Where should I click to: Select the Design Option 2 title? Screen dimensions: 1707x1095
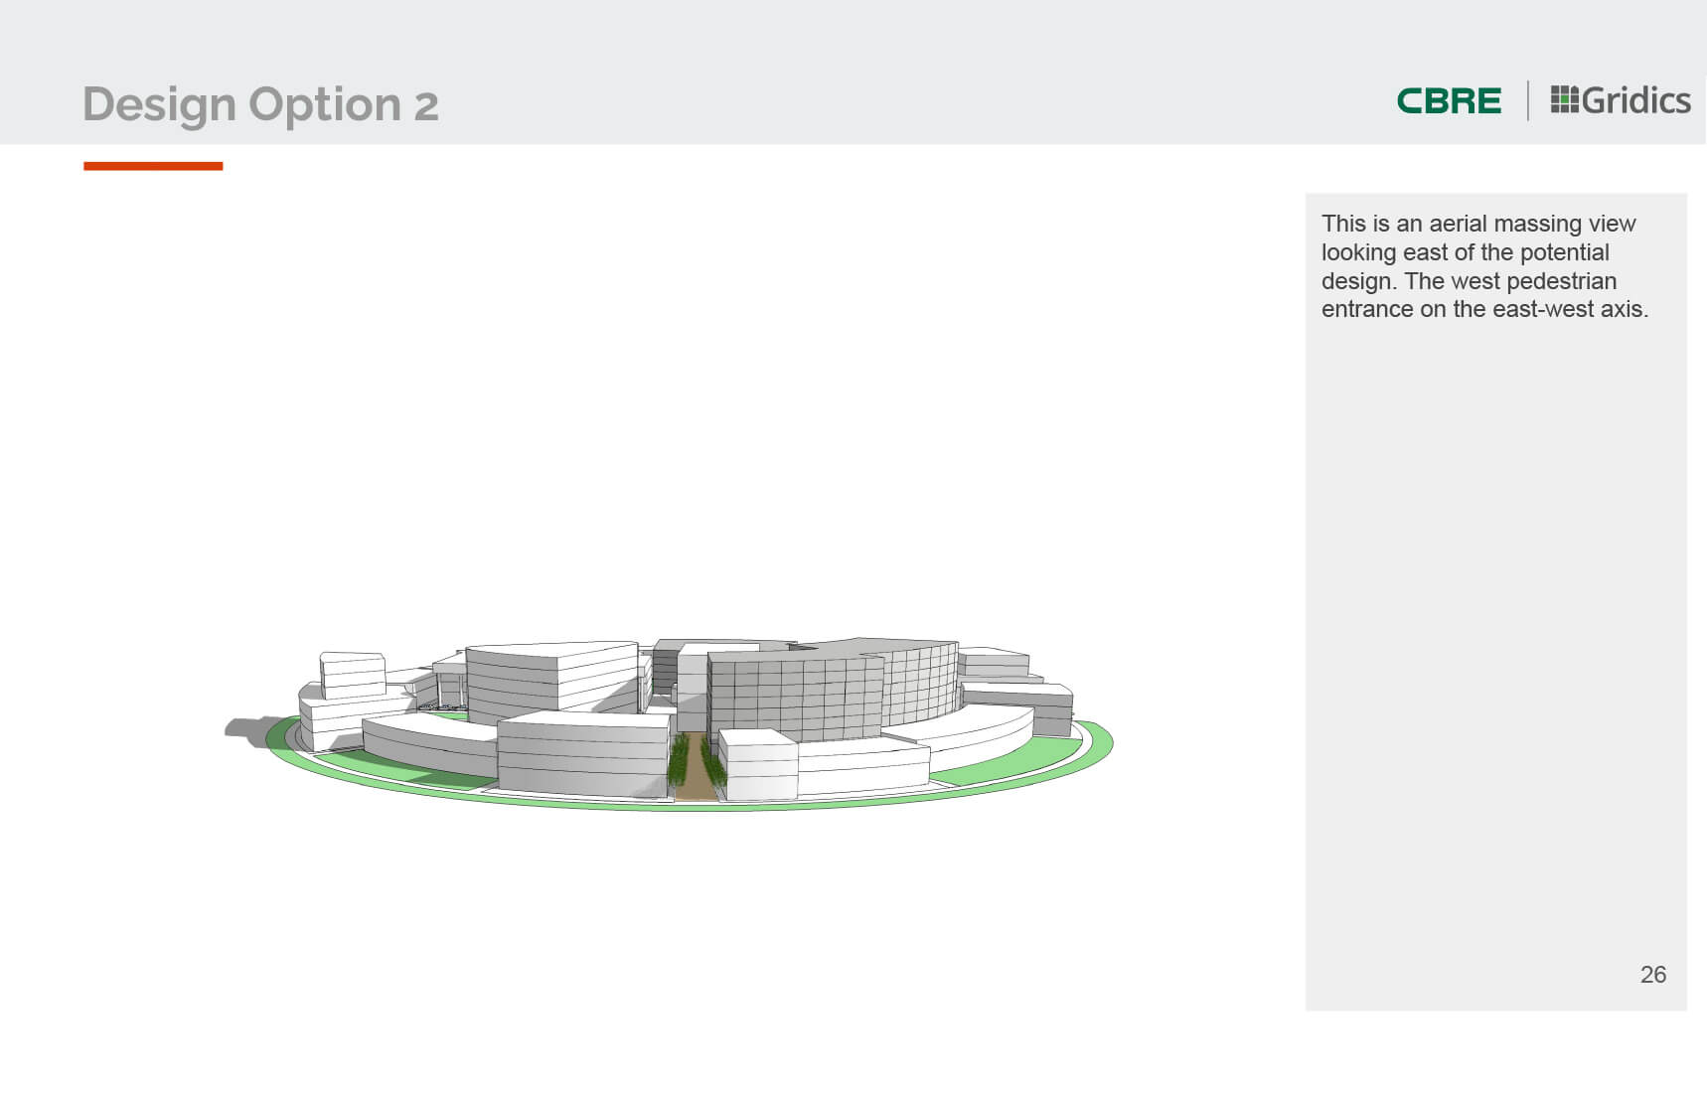click(260, 104)
